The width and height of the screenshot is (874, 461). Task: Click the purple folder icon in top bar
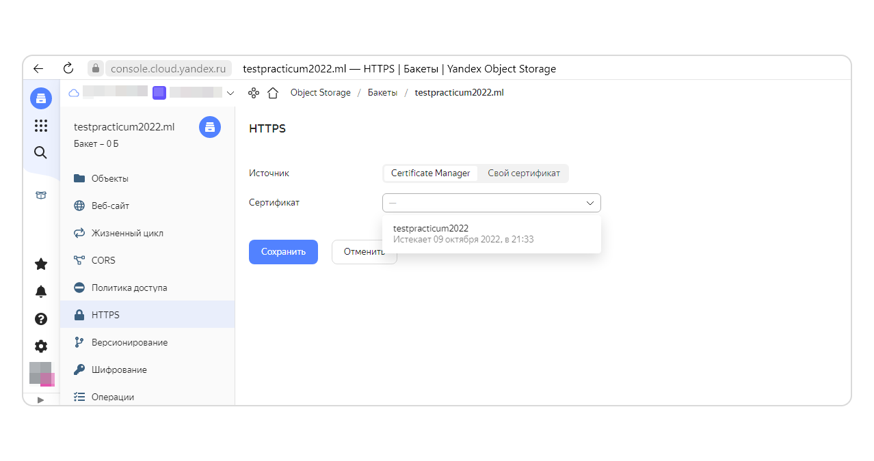click(x=159, y=93)
